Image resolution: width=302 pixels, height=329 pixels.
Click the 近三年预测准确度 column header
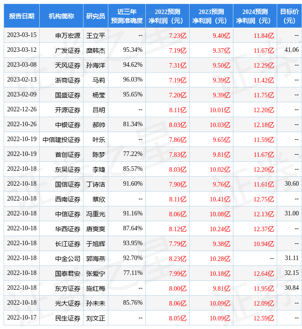[x=127, y=16]
